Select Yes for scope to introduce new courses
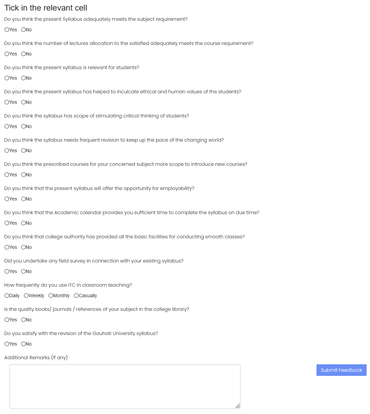 7,175
